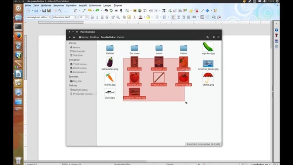293x165 pixels.
Task: Select morka.jpg carrot thumbnail
Action: [110, 78]
